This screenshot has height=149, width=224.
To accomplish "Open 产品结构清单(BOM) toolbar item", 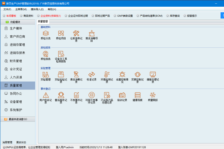I will (150, 16).
